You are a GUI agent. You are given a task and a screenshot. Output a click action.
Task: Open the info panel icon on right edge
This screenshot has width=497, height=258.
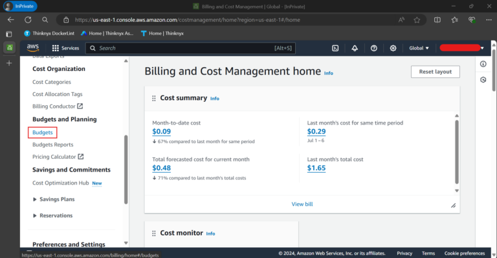[x=483, y=64]
